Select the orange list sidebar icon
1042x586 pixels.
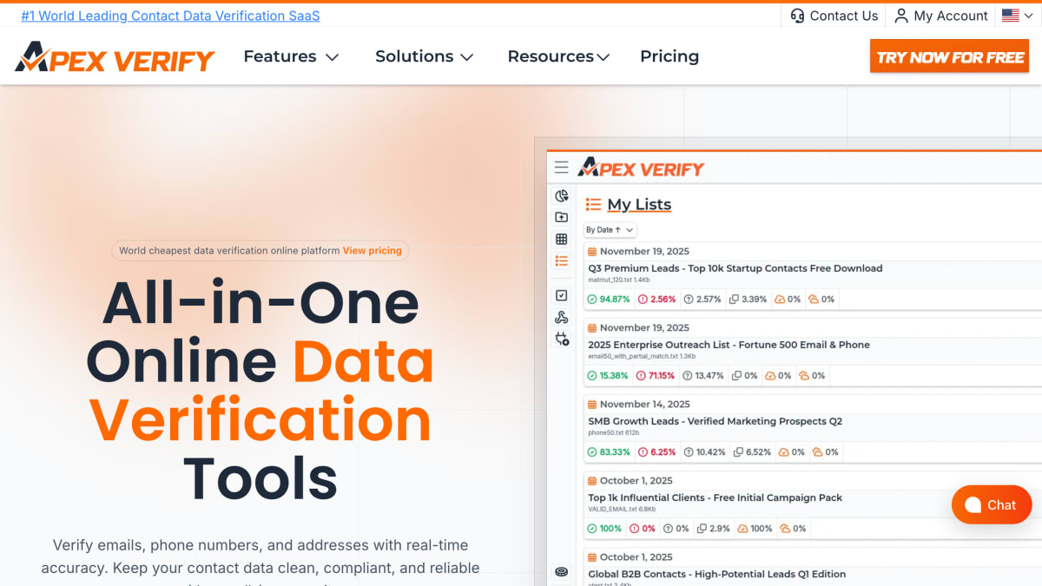pos(562,260)
